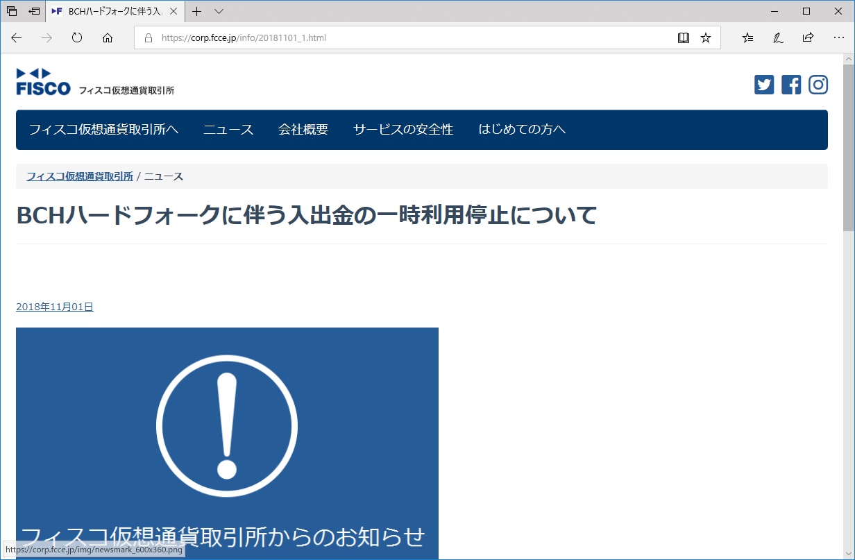
Task: Click the Share icon in the toolbar
Action: (808, 37)
